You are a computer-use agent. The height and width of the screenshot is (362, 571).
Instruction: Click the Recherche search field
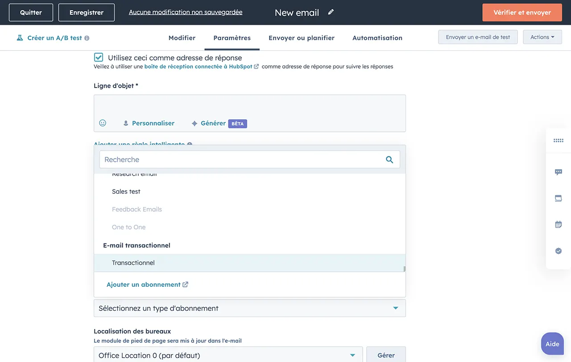click(x=241, y=159)
